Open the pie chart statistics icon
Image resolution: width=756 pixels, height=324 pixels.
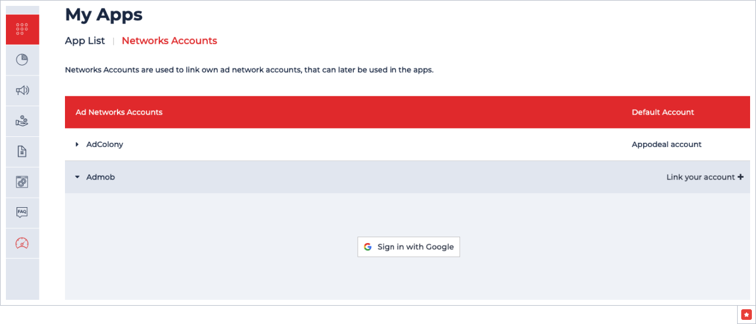coord(22,60)
